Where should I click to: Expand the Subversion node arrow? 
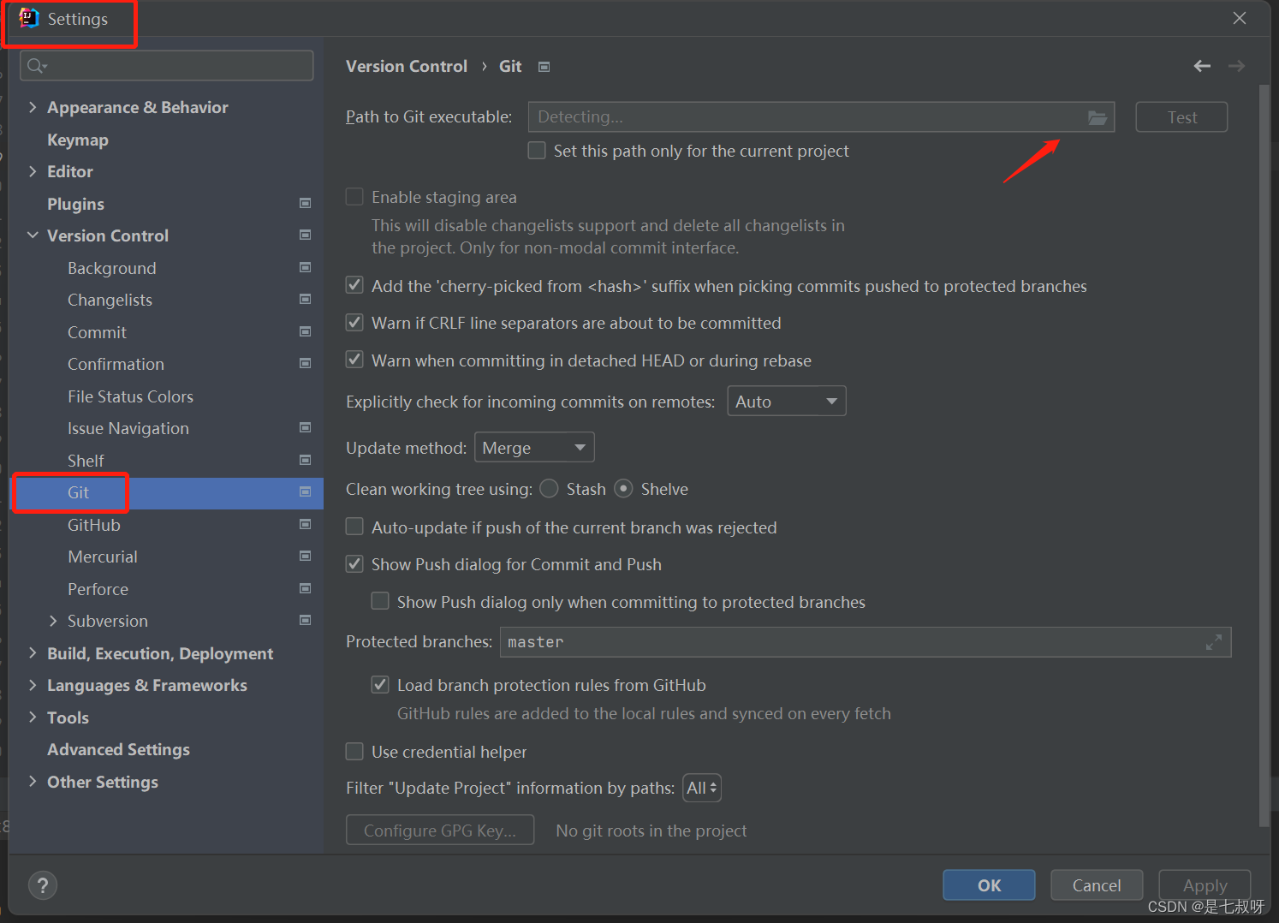point(53,621)
